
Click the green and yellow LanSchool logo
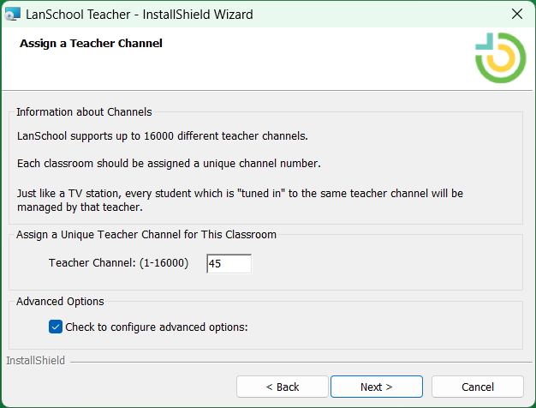pyautogui.click(x=500, y=57)
